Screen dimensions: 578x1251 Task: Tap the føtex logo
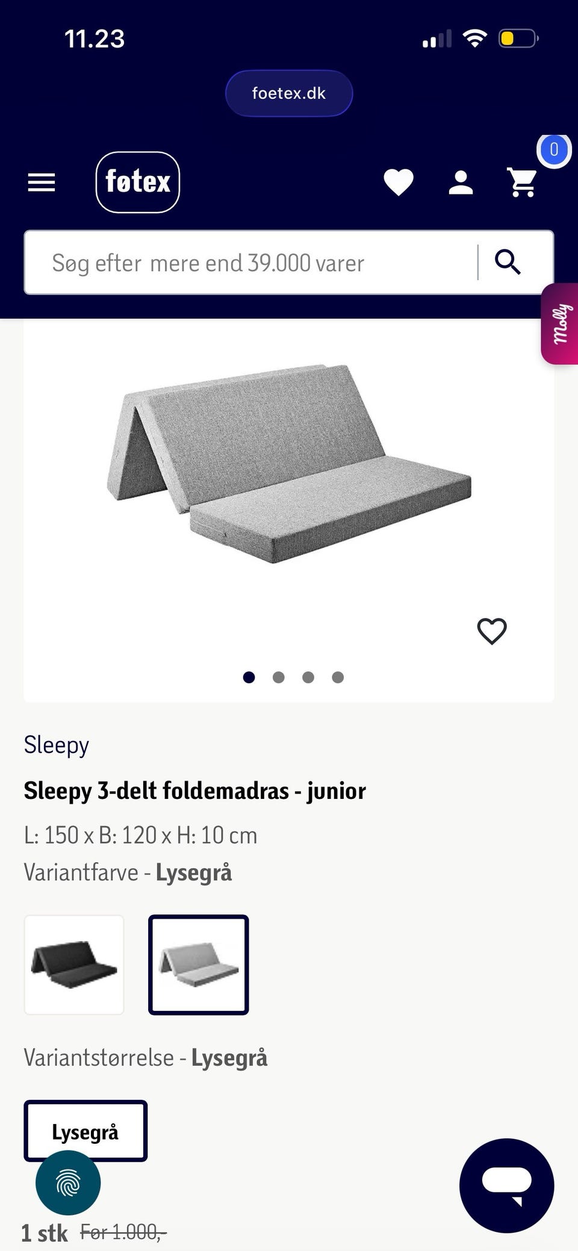(138, 182)
